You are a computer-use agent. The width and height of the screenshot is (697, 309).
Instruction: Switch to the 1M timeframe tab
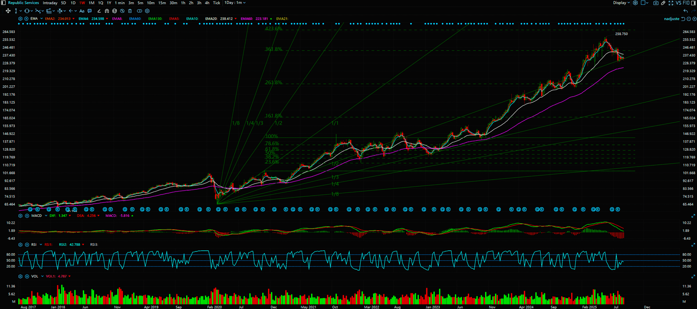[x=91, y=3]
